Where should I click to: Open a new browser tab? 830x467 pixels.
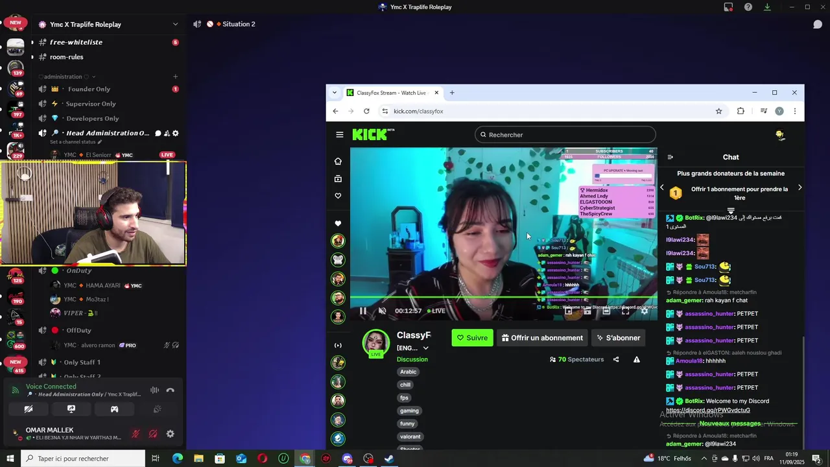click(452, 93)
